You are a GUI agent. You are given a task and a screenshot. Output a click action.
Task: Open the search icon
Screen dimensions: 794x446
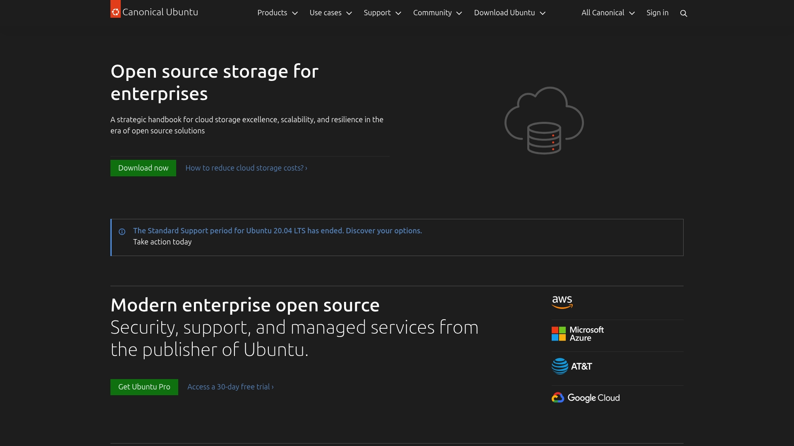point(684,13)
